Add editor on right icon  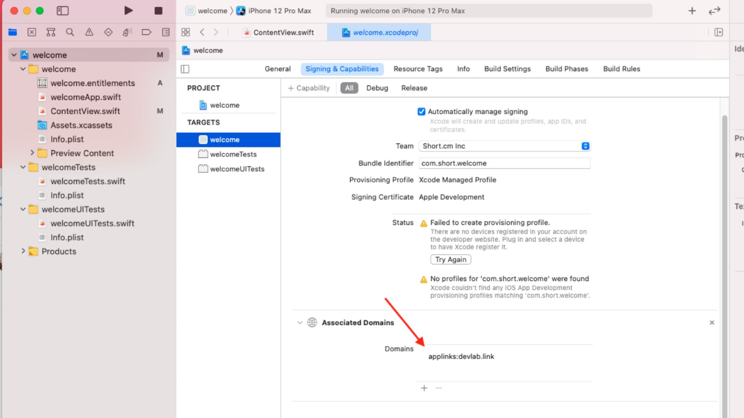click(x=718, y=32)
